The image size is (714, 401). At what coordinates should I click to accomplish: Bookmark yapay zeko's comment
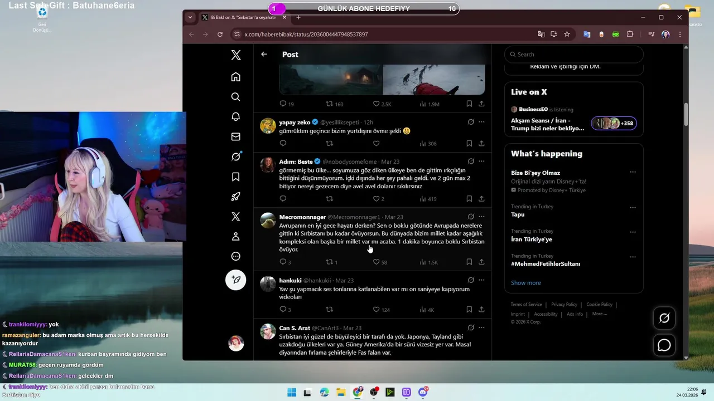pos(469,144)
